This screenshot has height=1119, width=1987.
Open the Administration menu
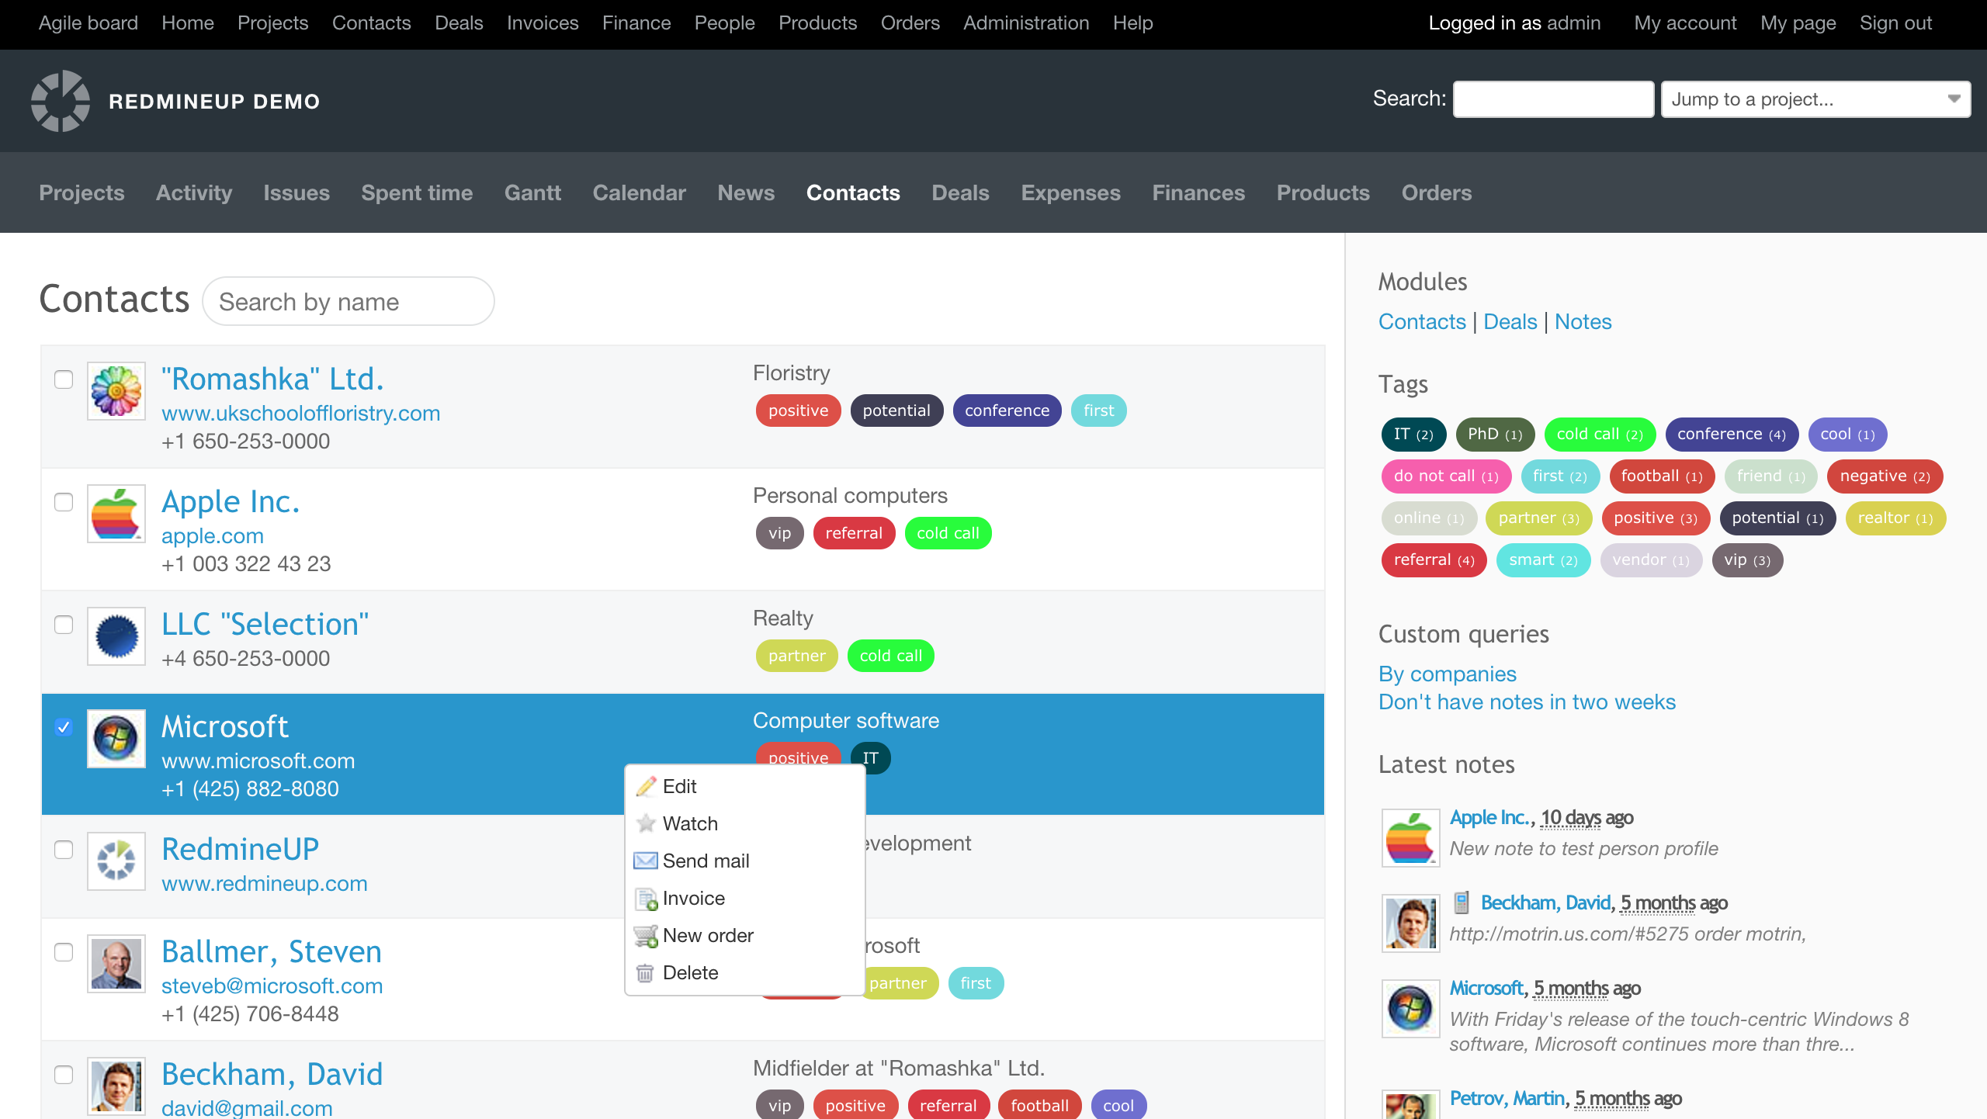pyautogui.click(x=1025, y=23)
